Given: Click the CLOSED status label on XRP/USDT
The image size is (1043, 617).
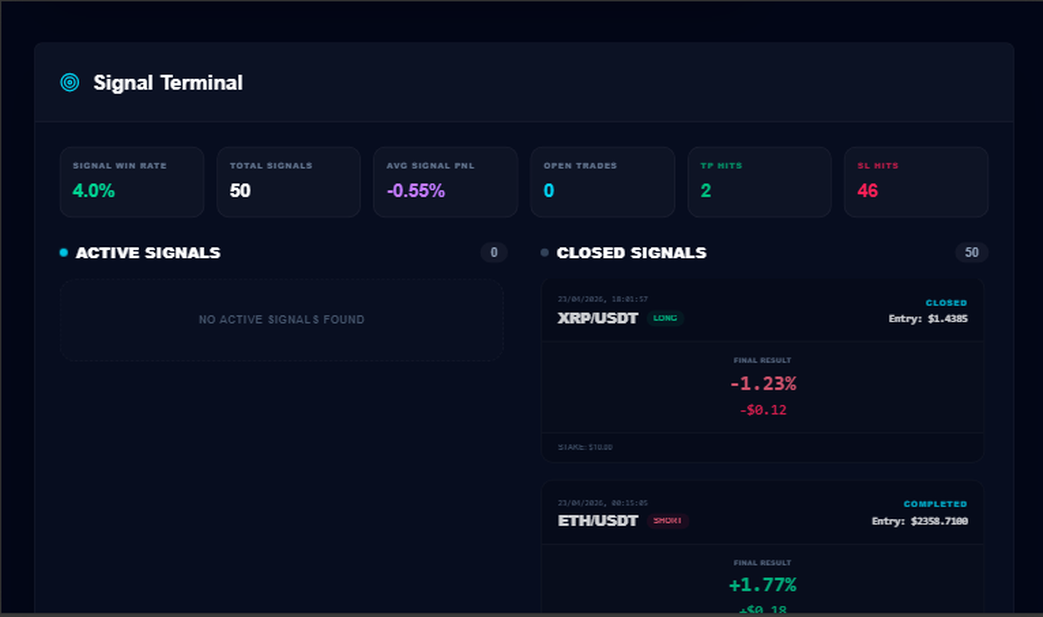Looking at the screenshot, I should click(x=946, y=303).
